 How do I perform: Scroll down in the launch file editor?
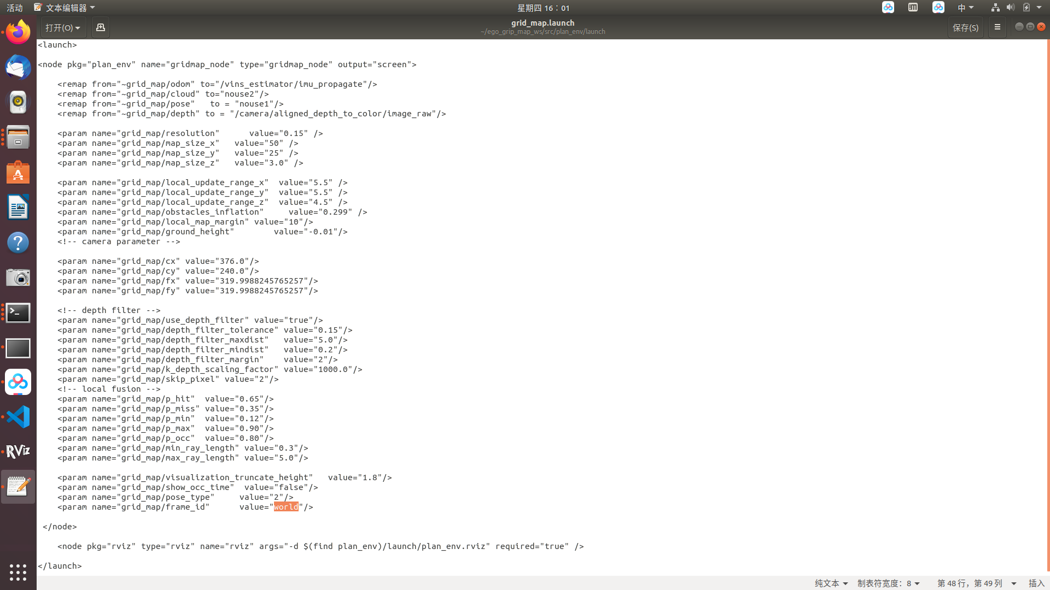click(1046, 573)
